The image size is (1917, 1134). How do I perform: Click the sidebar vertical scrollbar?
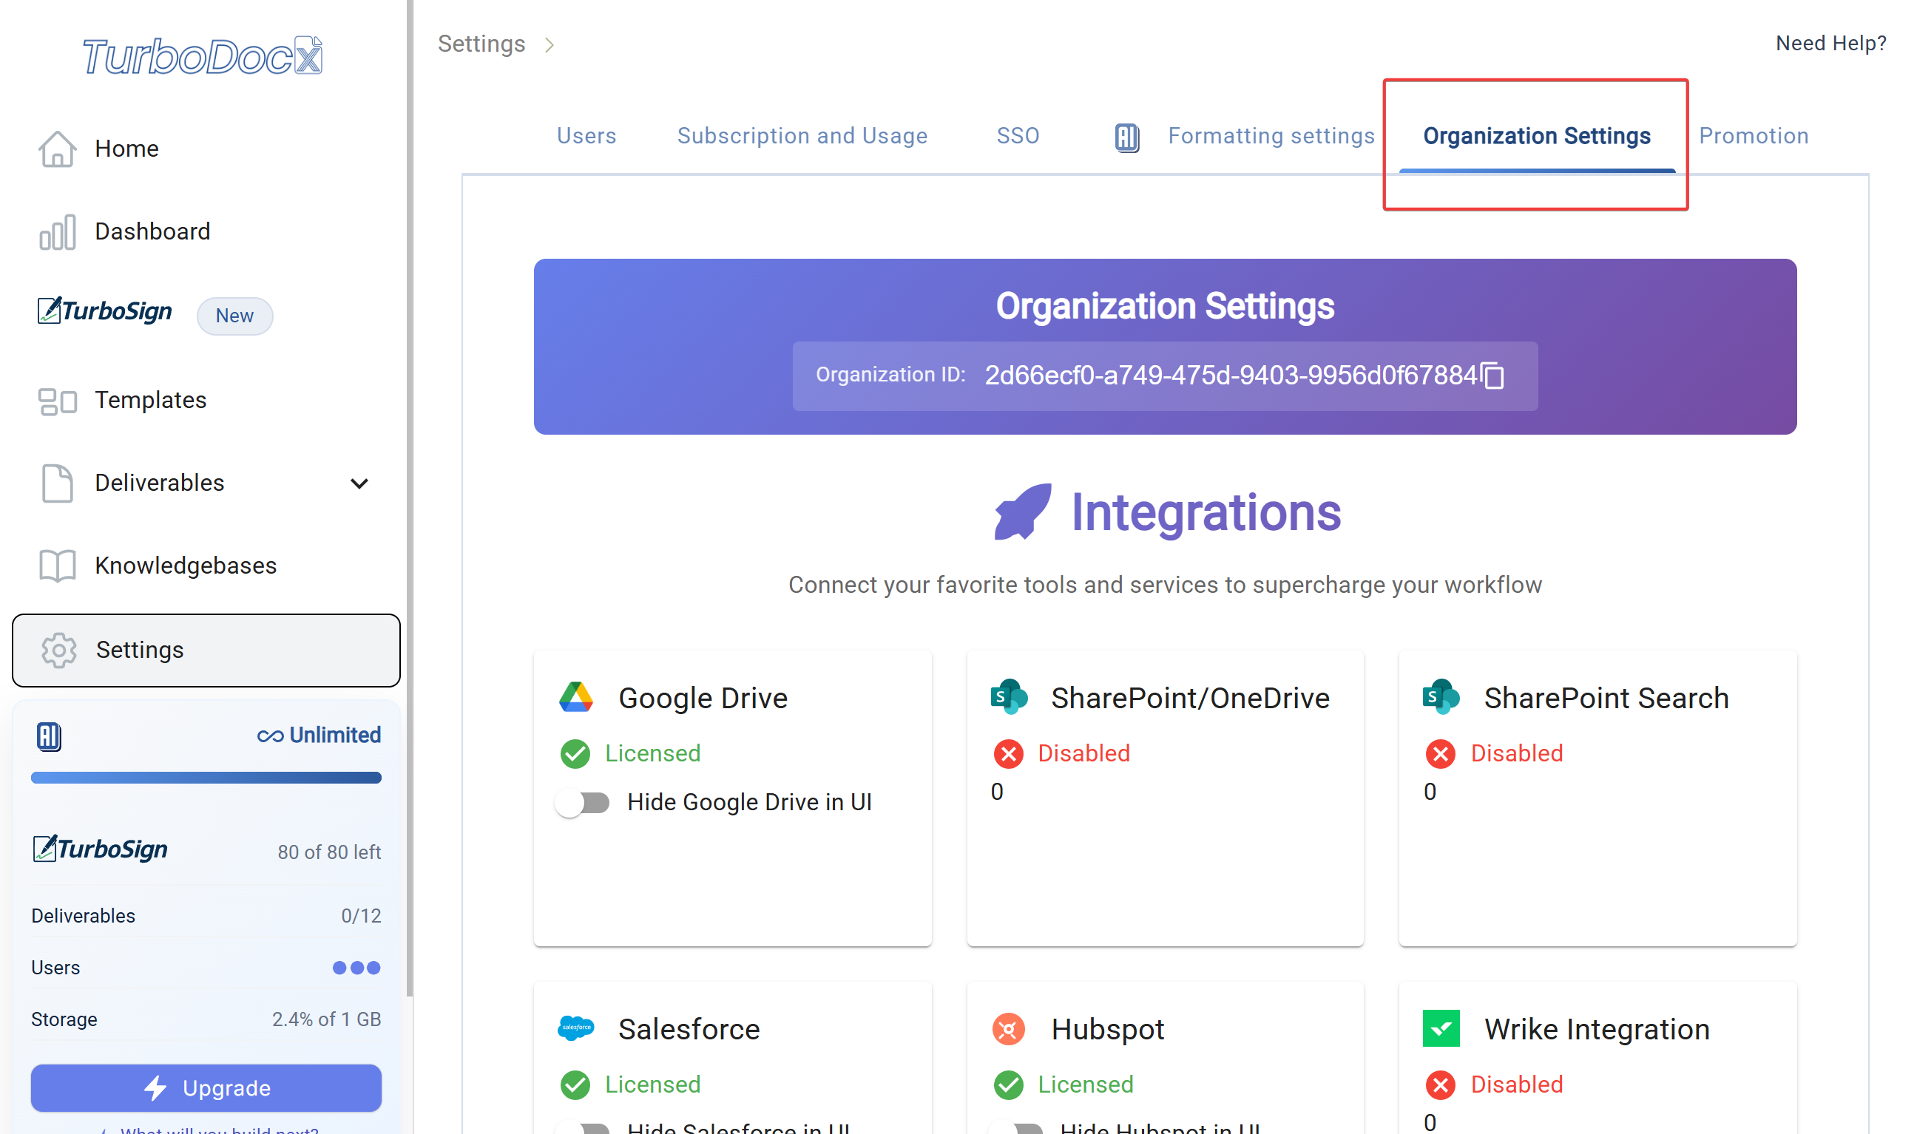[x=410, y=498]
